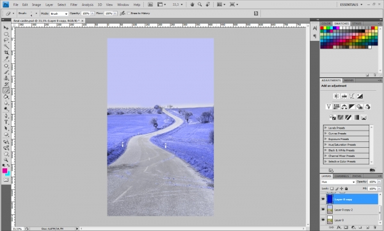
Task: Click the background cyan color swatch
Action: (x=8, y=173)
